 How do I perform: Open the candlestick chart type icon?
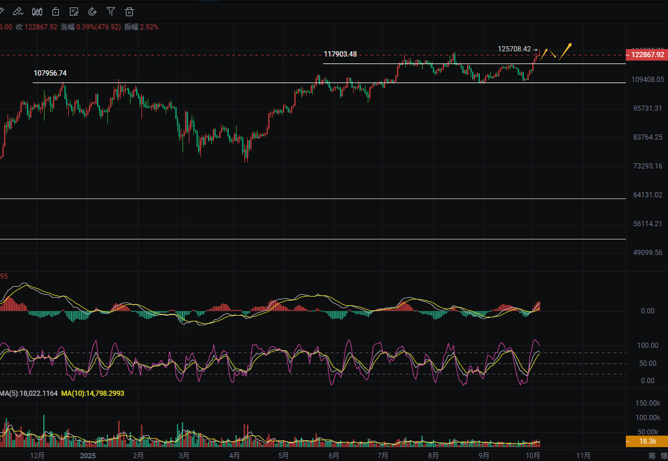pos(37,11)
